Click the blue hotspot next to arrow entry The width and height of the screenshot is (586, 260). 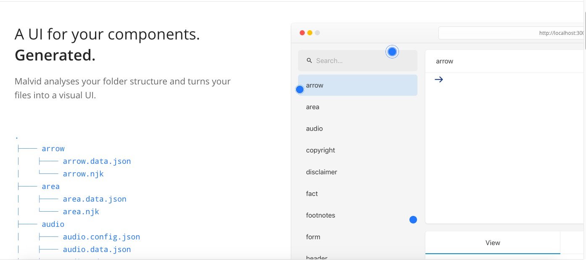[x=300, y=89]
